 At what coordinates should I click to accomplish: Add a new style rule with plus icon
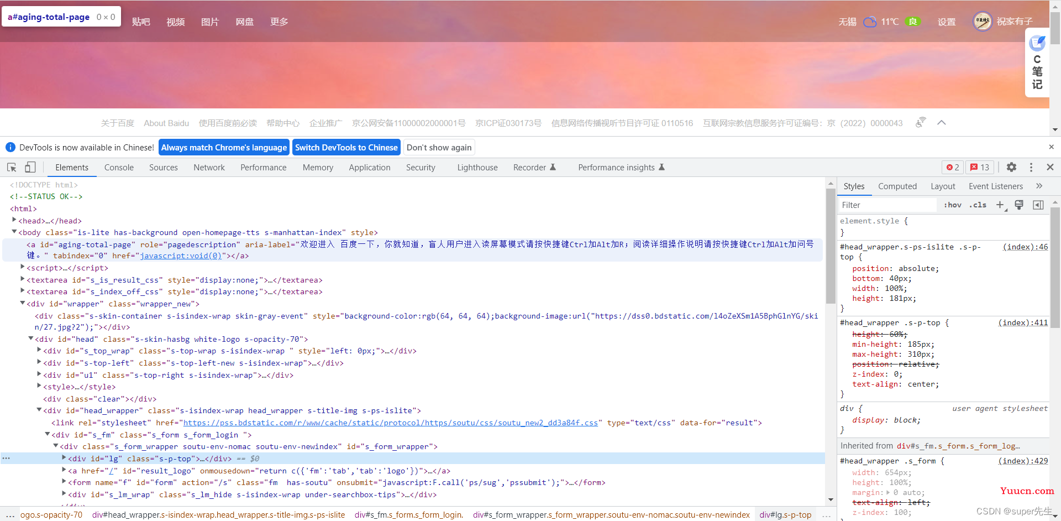click(x=1000, y=205)
